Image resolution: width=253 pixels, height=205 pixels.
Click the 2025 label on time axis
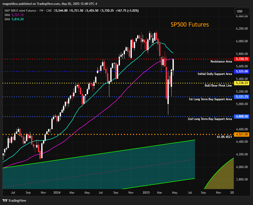click(146, 193)
